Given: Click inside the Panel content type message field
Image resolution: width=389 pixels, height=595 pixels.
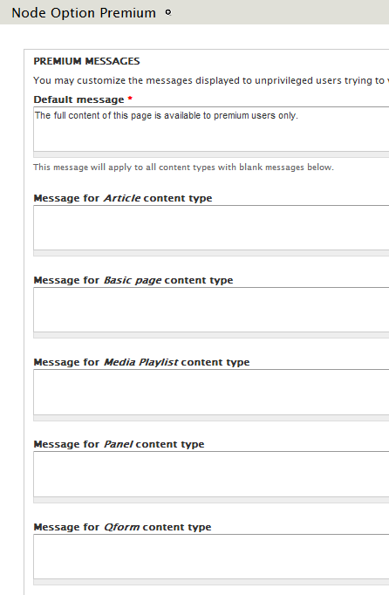Looking at the screenshot, I should 211,474.
